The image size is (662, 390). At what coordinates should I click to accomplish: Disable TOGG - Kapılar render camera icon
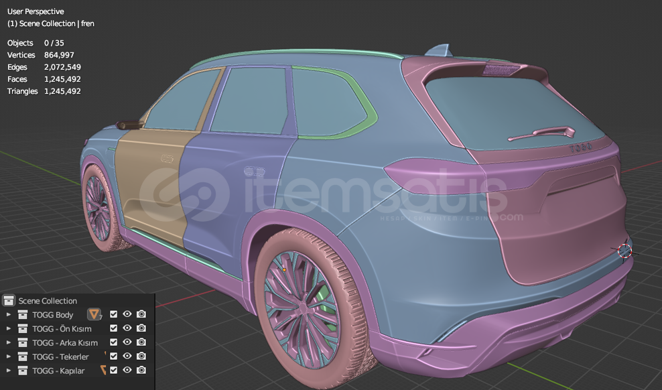141,370
